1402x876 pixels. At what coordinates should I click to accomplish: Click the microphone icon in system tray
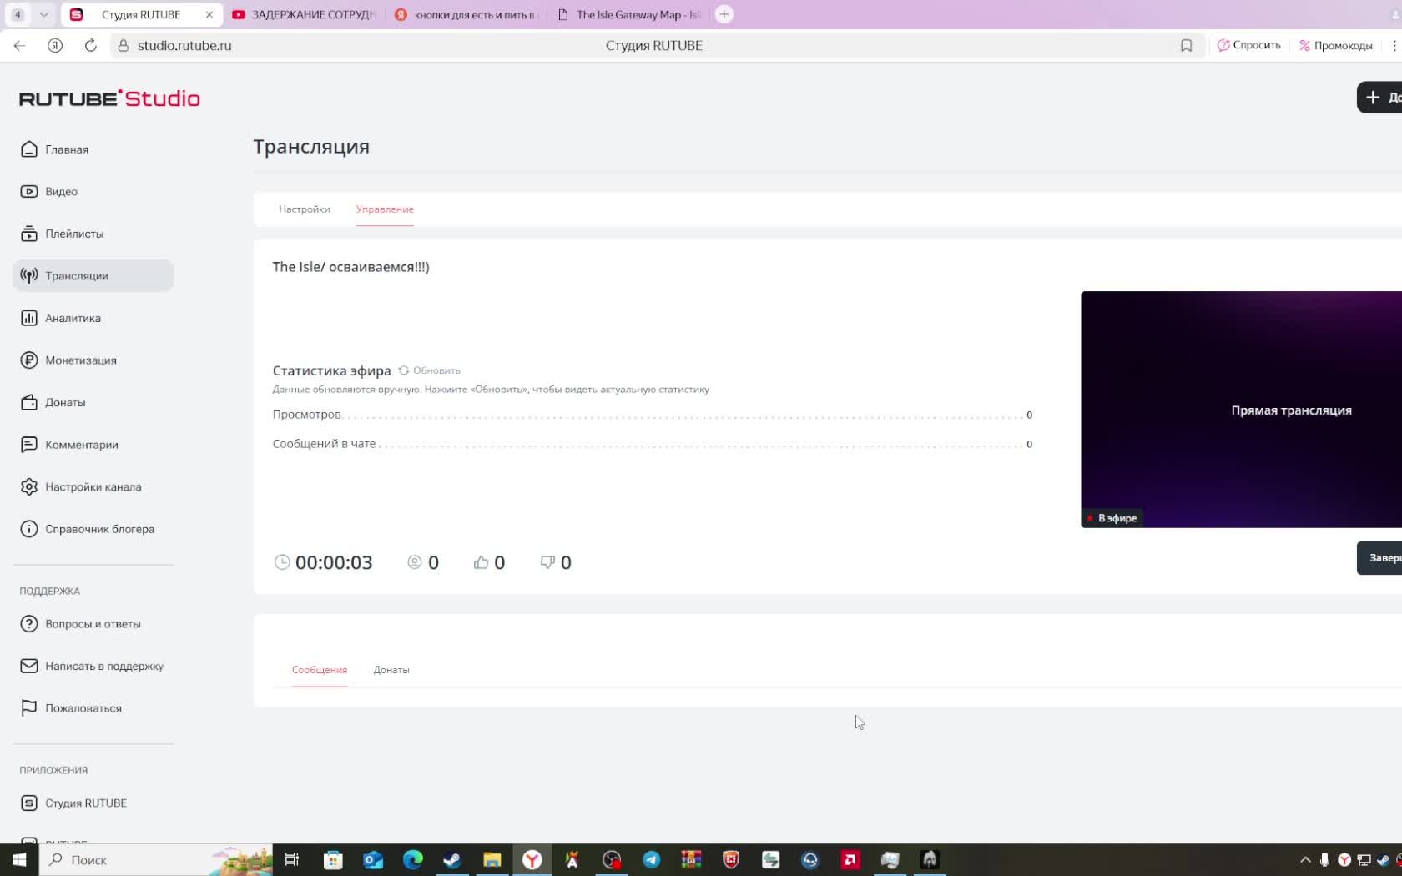(1324, 859)
